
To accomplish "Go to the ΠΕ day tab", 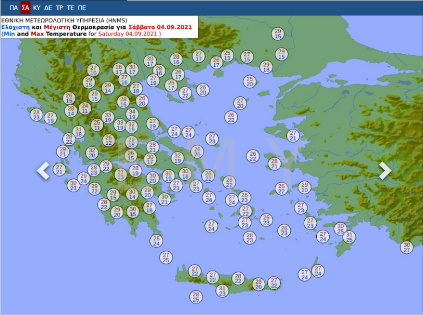I will tap(82, 8).
